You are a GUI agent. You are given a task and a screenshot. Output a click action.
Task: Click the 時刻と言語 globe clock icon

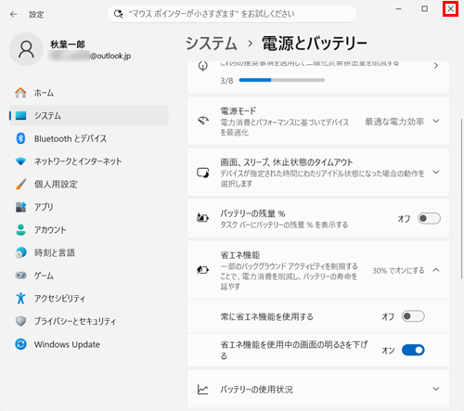click(20, 252)
